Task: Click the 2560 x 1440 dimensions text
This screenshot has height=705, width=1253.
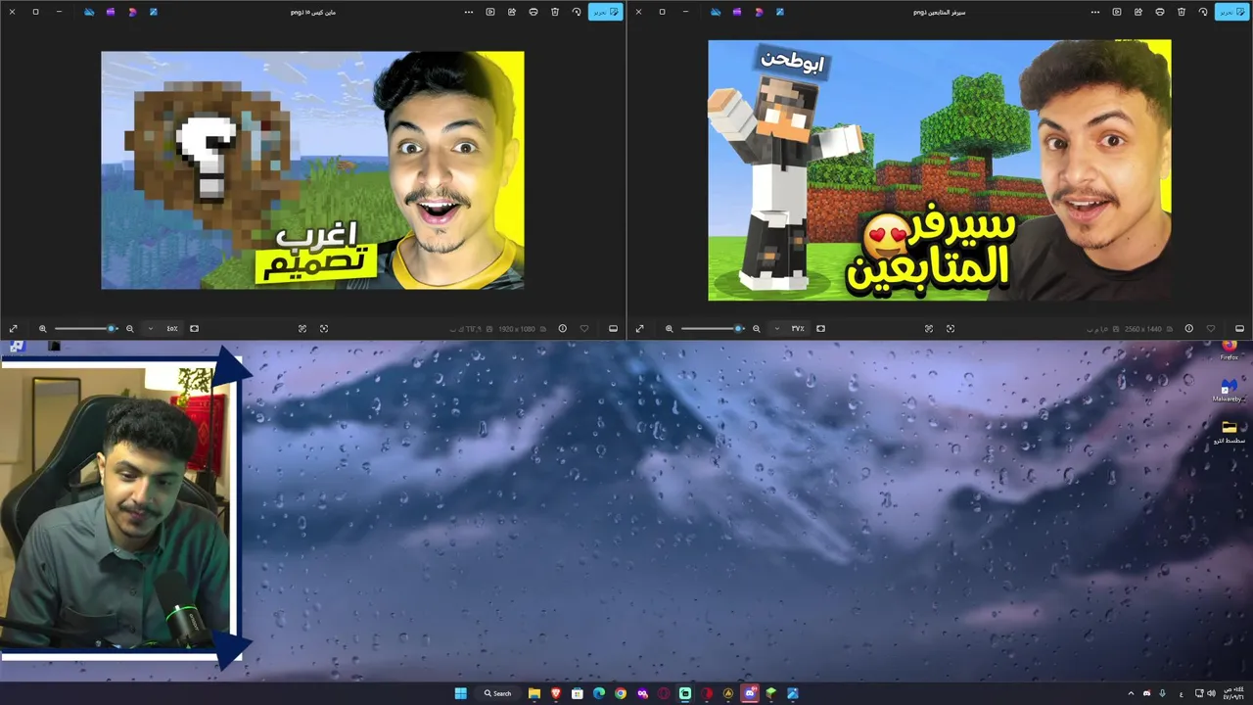Action: click(x=1143, y=329)
